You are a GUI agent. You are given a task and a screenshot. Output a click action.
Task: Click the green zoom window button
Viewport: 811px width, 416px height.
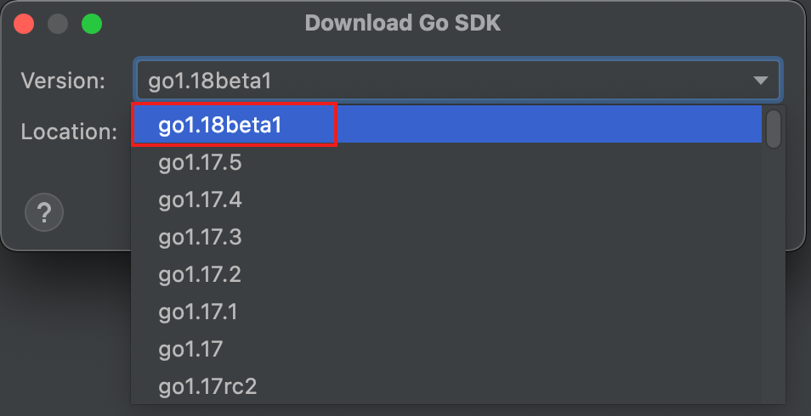[x=92, y=24]
